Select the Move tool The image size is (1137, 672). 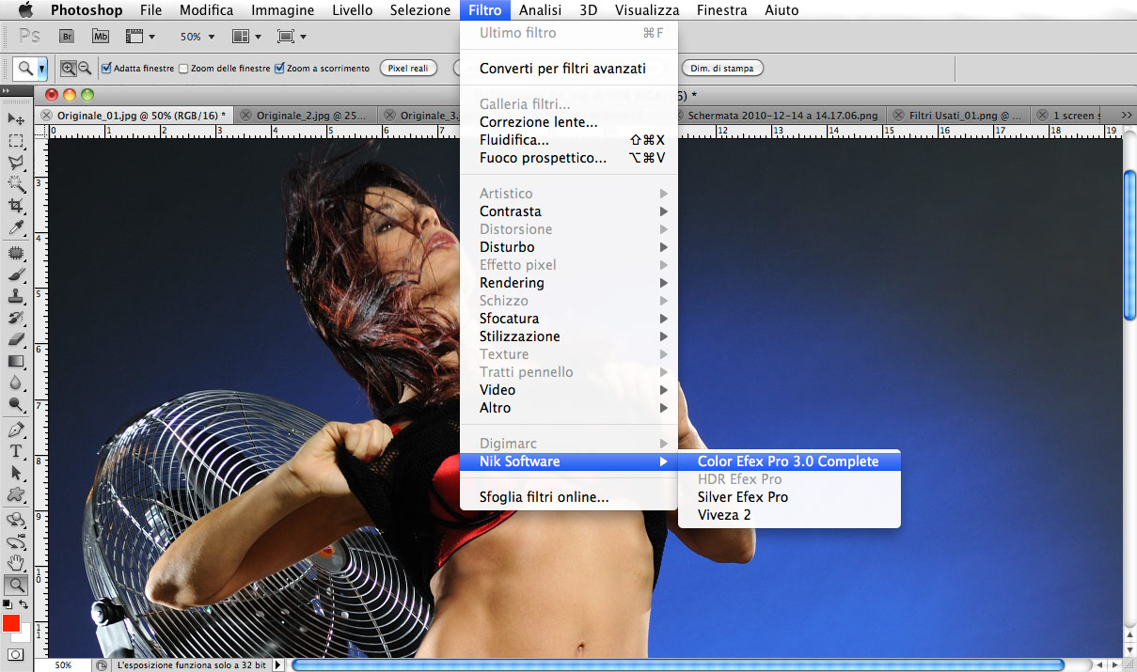(16, 119)
